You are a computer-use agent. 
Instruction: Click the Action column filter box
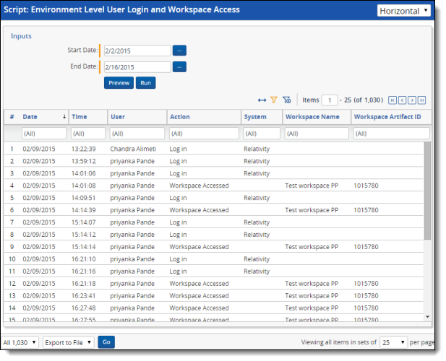click(204, 134)
